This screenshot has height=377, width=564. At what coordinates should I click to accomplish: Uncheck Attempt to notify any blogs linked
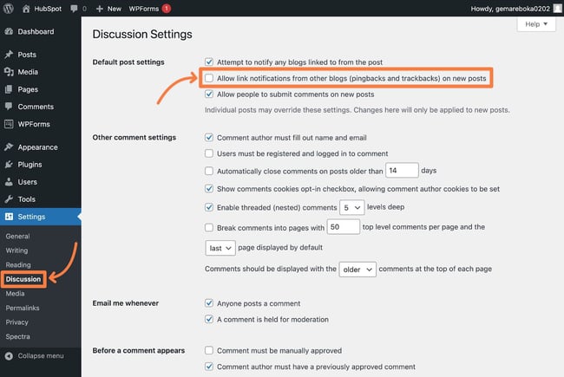(209, 62)
